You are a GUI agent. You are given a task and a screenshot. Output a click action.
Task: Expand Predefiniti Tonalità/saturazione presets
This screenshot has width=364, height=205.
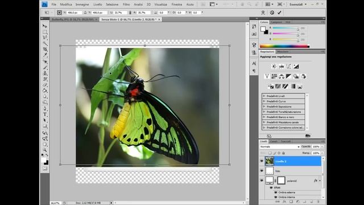click(264, 112)
